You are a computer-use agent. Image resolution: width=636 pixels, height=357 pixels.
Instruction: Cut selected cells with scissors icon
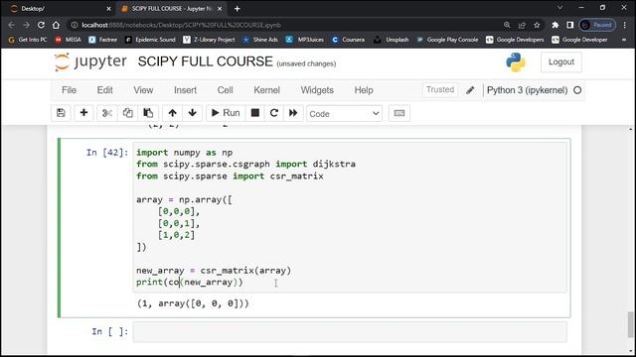click(x=107, y=113)
